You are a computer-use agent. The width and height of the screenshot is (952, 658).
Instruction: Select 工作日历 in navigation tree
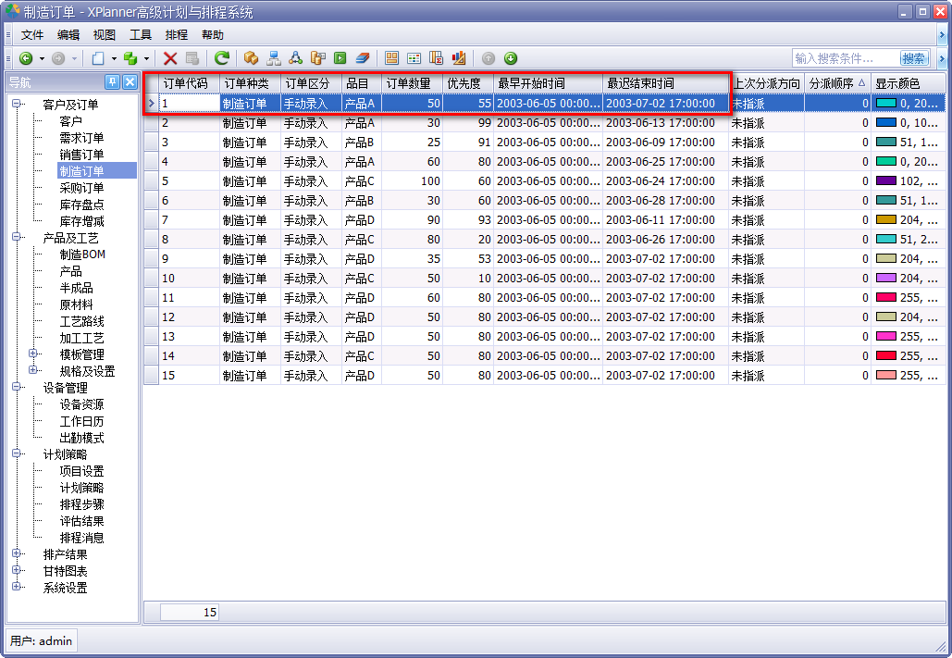pyautogui.click(x=81, y=421)
